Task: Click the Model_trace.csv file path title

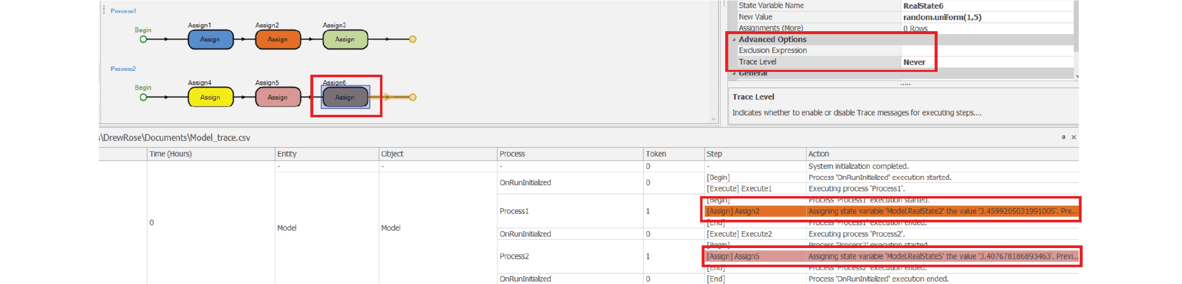Action: click(174, 138)
